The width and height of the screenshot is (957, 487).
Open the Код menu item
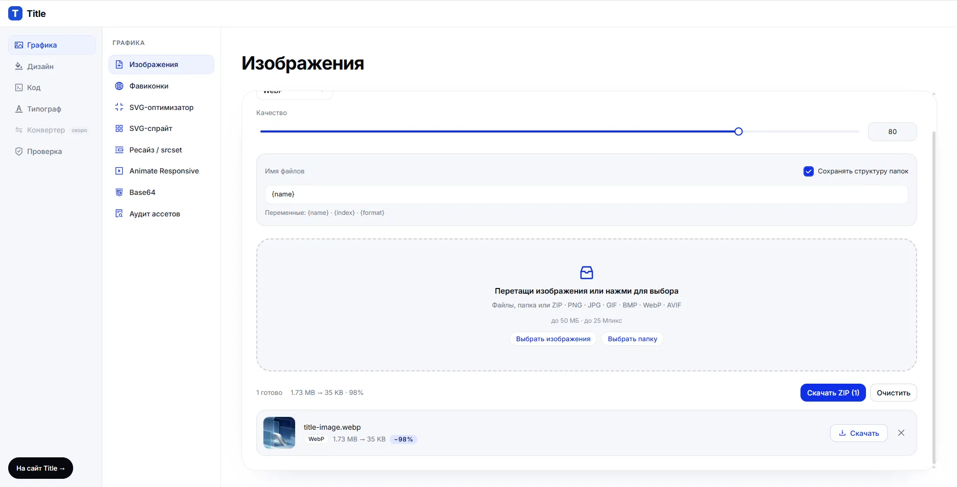[x=52, y=87]
